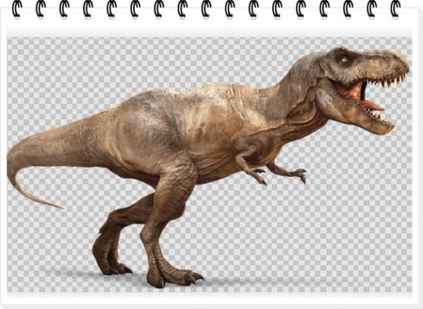Click the T-Rex's eye

click(344, 59)
